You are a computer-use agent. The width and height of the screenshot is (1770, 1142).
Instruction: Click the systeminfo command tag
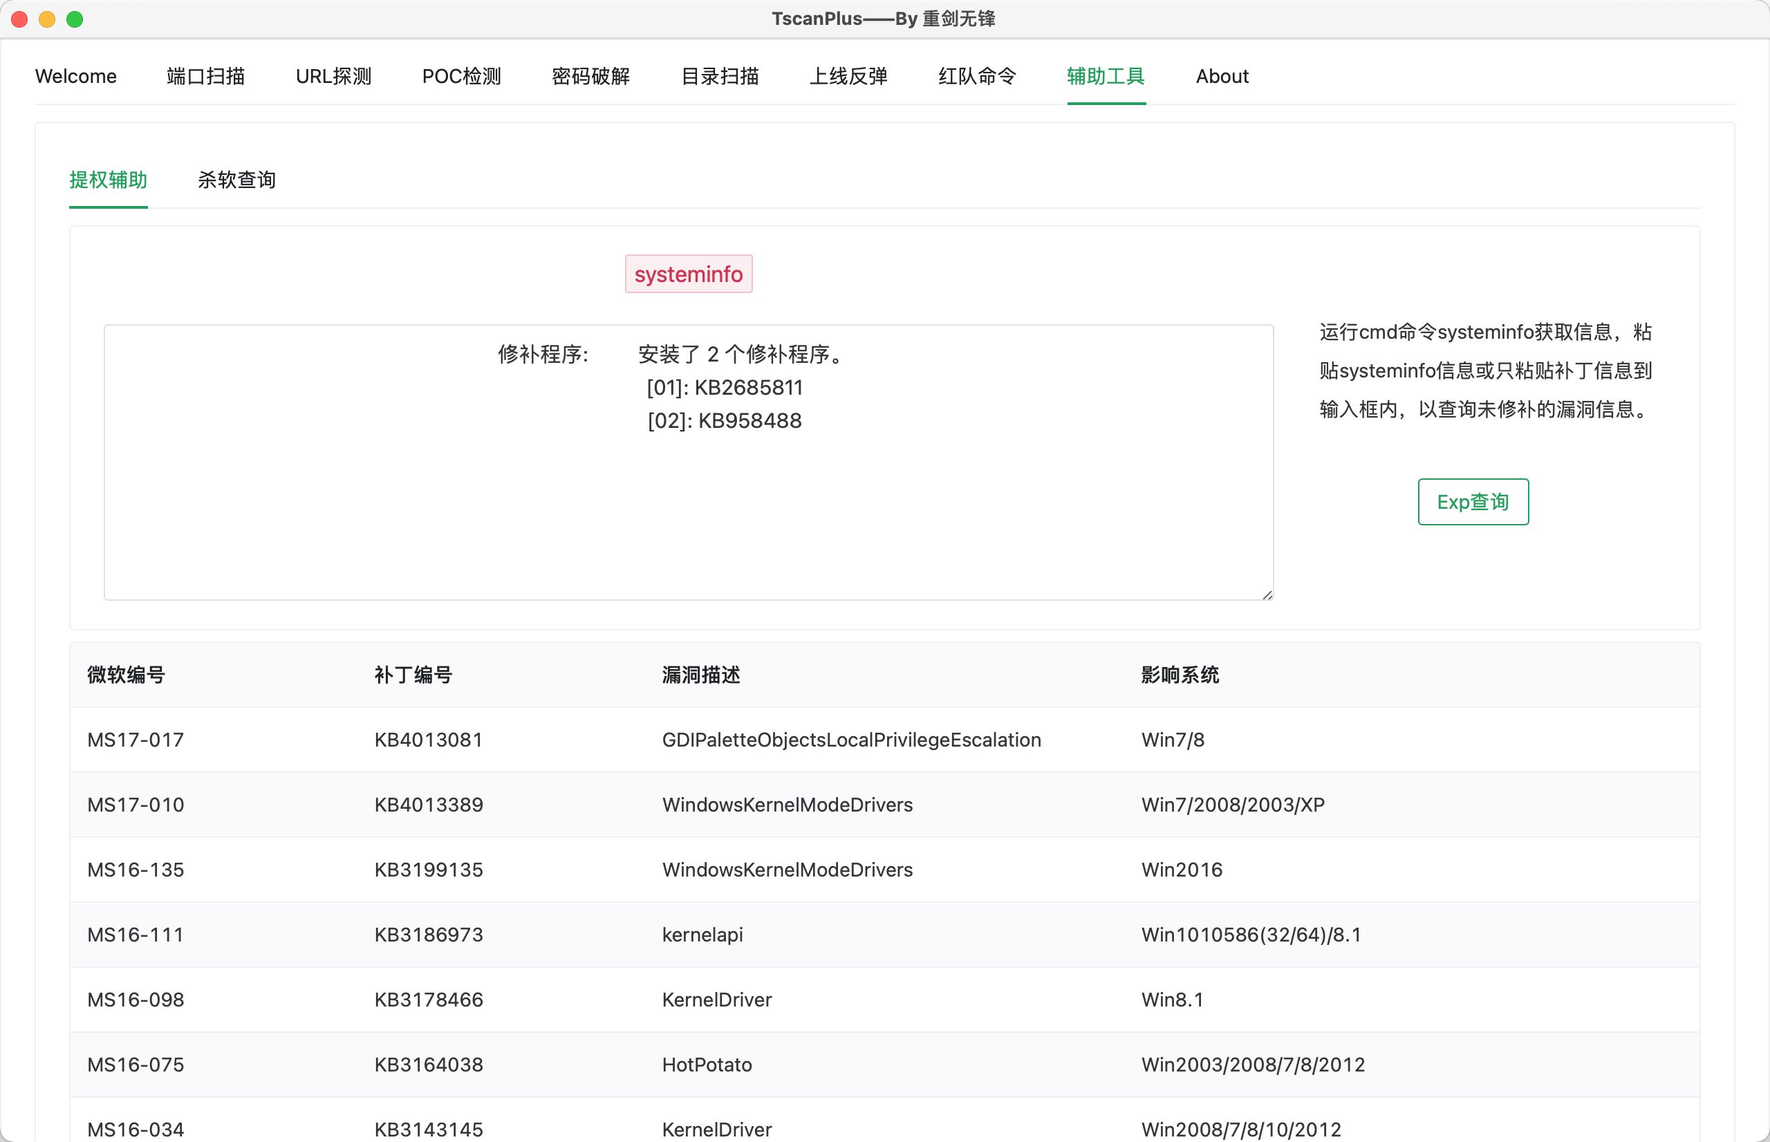tap(688, 274)
